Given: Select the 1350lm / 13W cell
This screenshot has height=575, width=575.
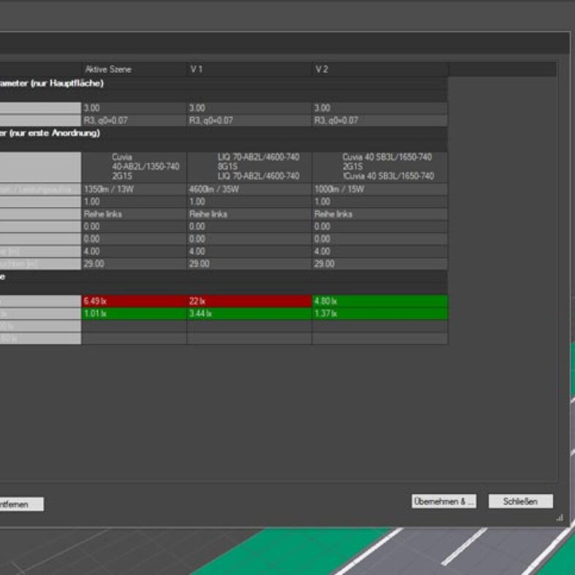Looking at the screenshot, I should coord(134,189).
